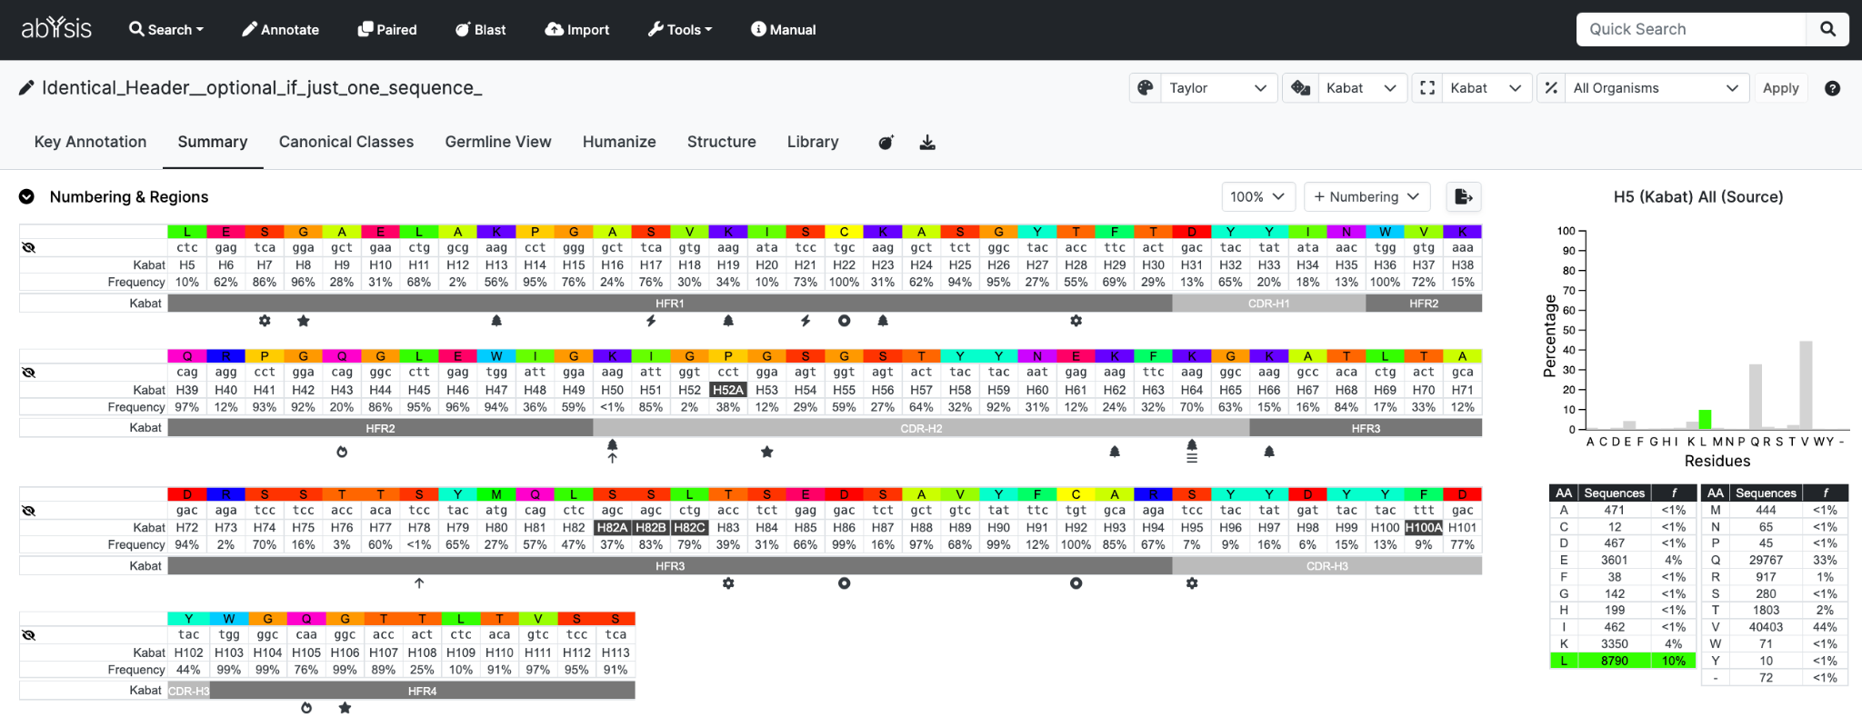Open the All Organisms dropdown

click(x=1656, y=88)
